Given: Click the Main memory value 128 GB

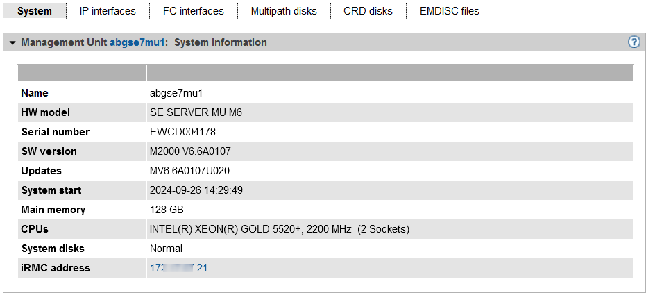Looking at the screenshot, I should [167, 210].
